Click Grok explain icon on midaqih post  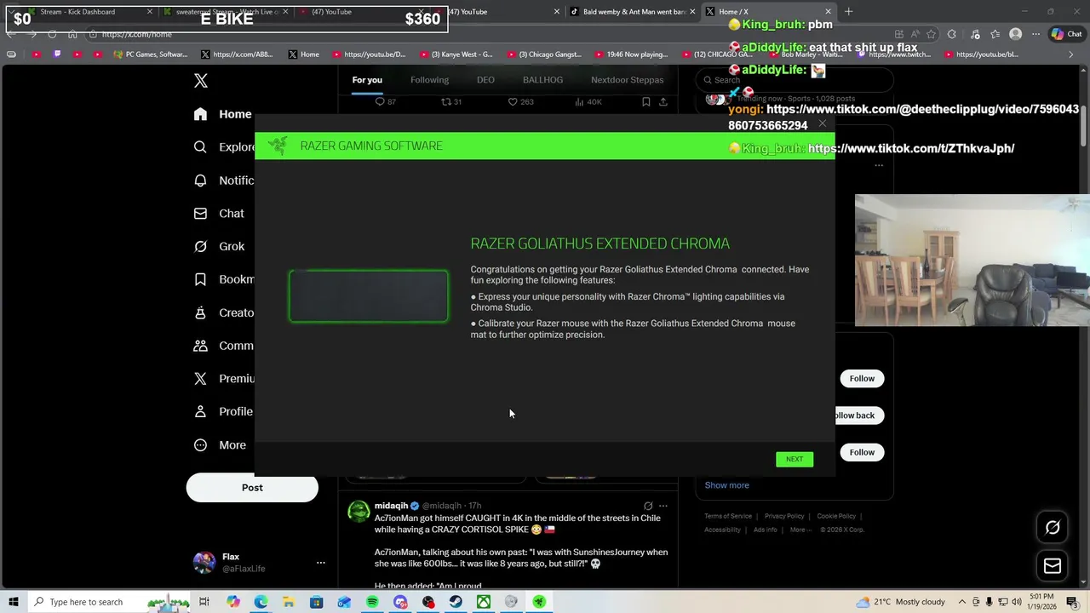[x=648, y=506]
